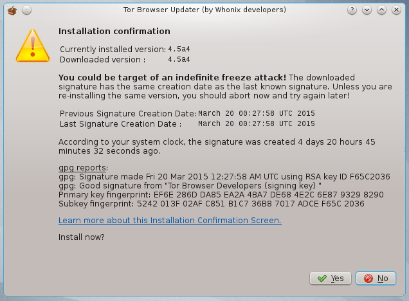This screenshot has height=301, width=409.
Task: Click the currently installed version value 4.5a4
Action: tap(178, 49)
